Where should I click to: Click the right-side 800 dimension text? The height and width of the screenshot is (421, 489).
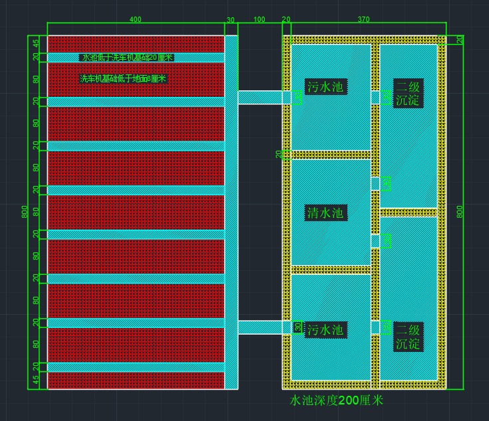[459, 212]
